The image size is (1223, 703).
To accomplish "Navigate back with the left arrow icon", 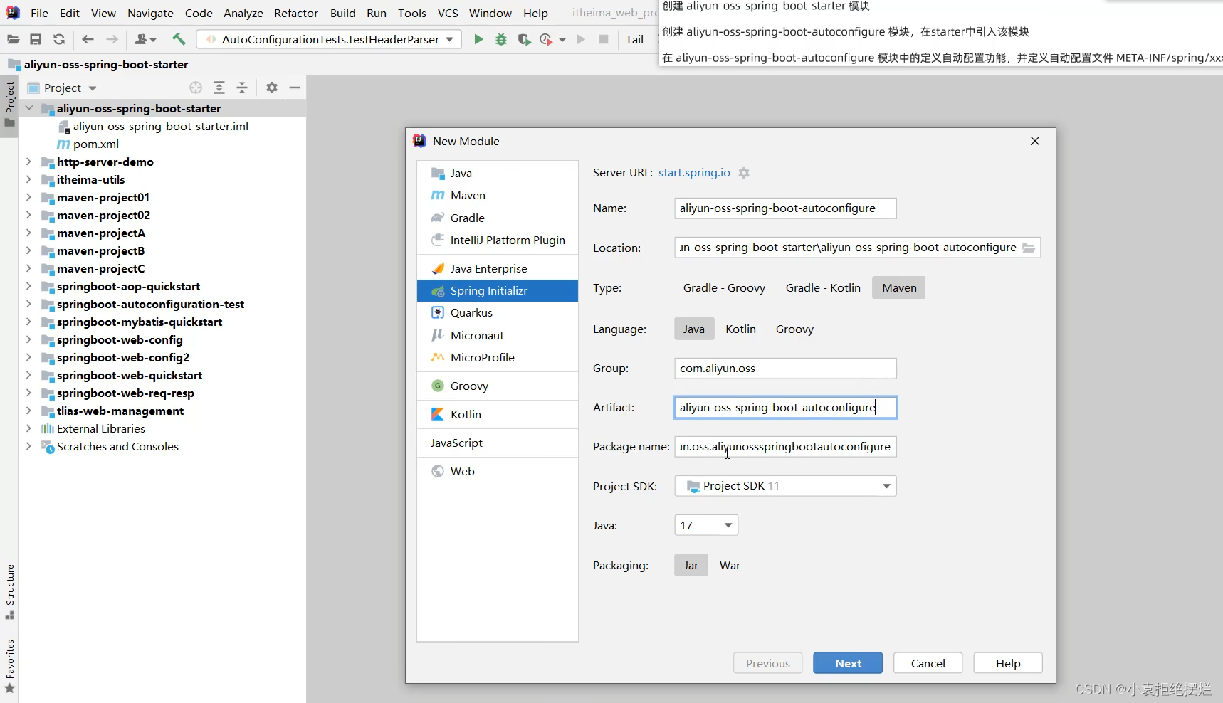I will pos(88,39).
